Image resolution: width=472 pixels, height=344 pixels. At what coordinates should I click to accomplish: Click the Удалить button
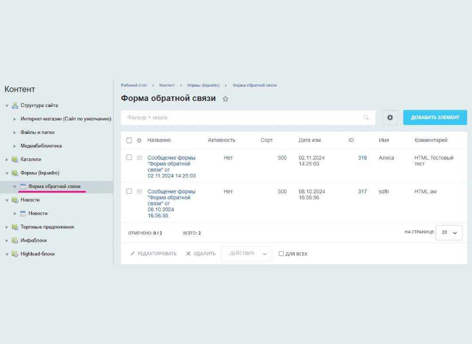(201, 254)
